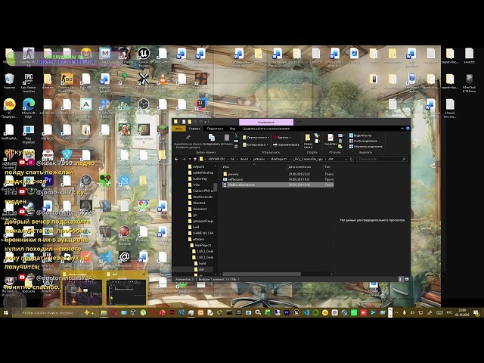
Task: Click the file list horizontal scrollbar
Action: (x=262, y=274)
